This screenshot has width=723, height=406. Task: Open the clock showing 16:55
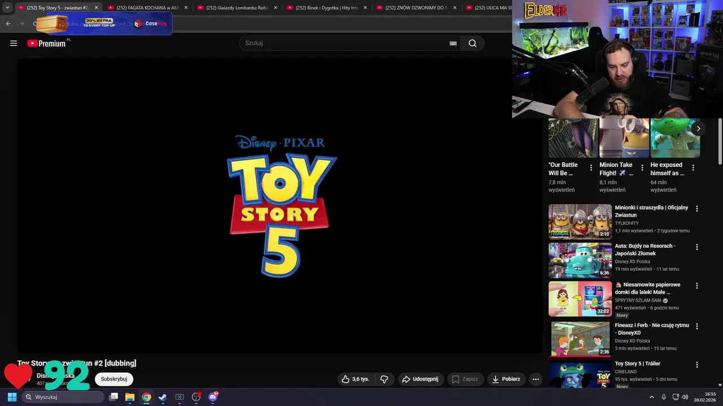tap(706, 397)
